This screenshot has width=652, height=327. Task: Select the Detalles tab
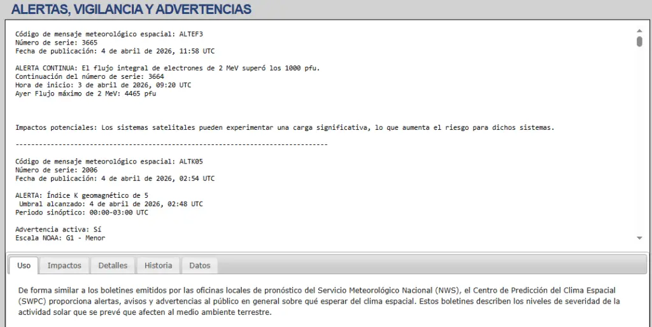click(113, 265)
